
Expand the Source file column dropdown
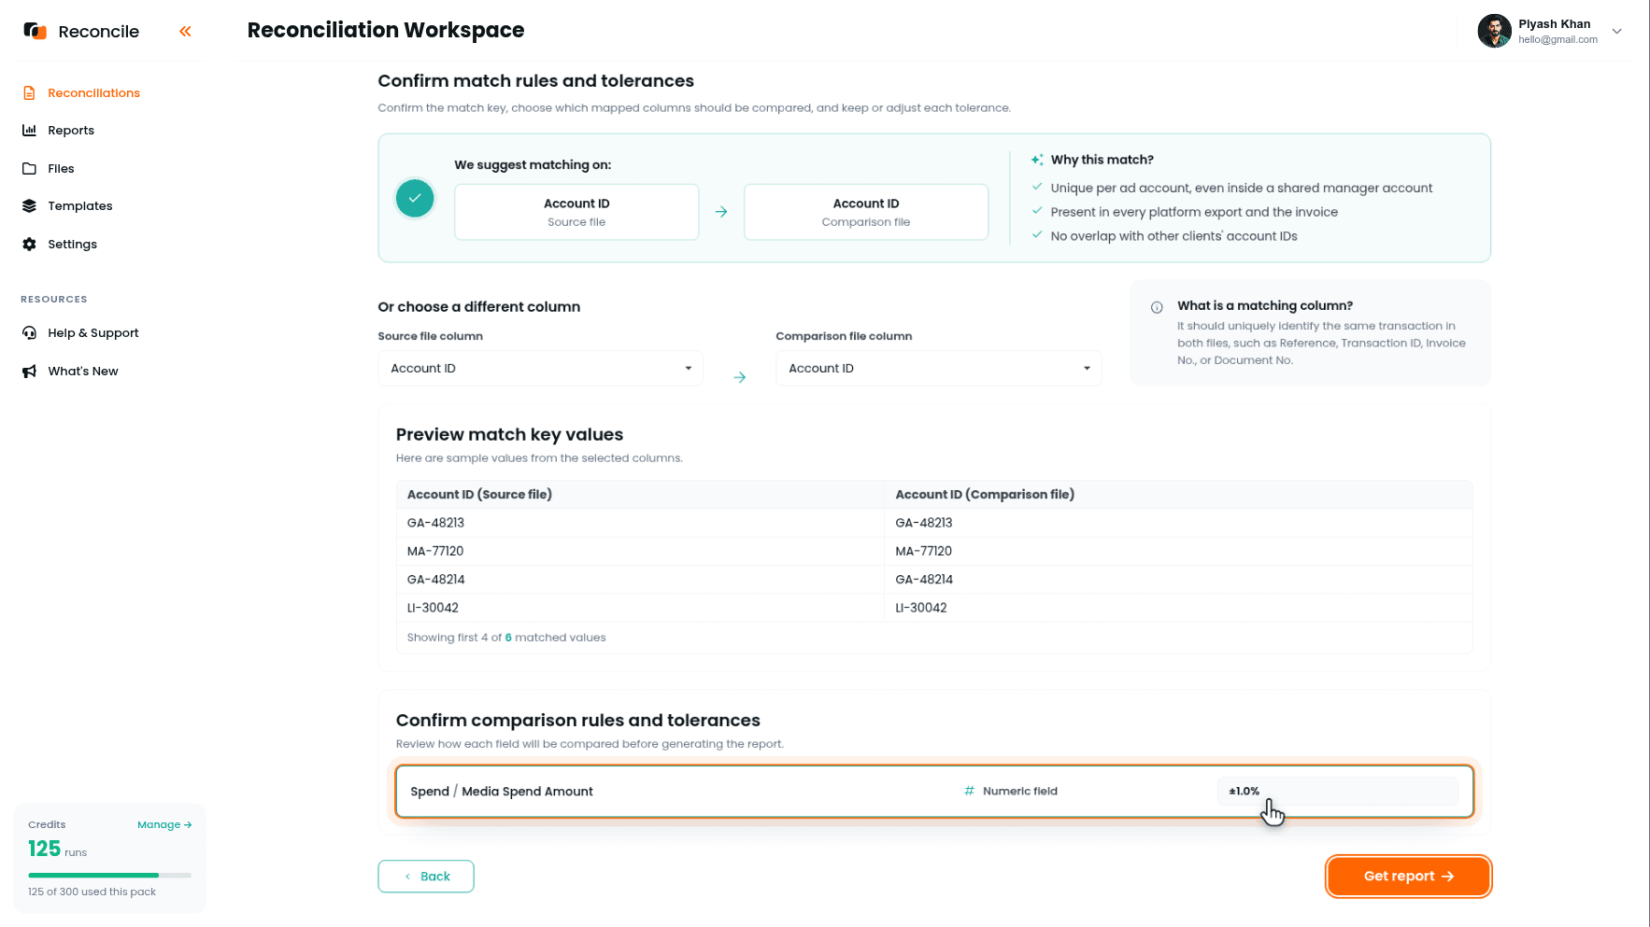pos(540,369)
